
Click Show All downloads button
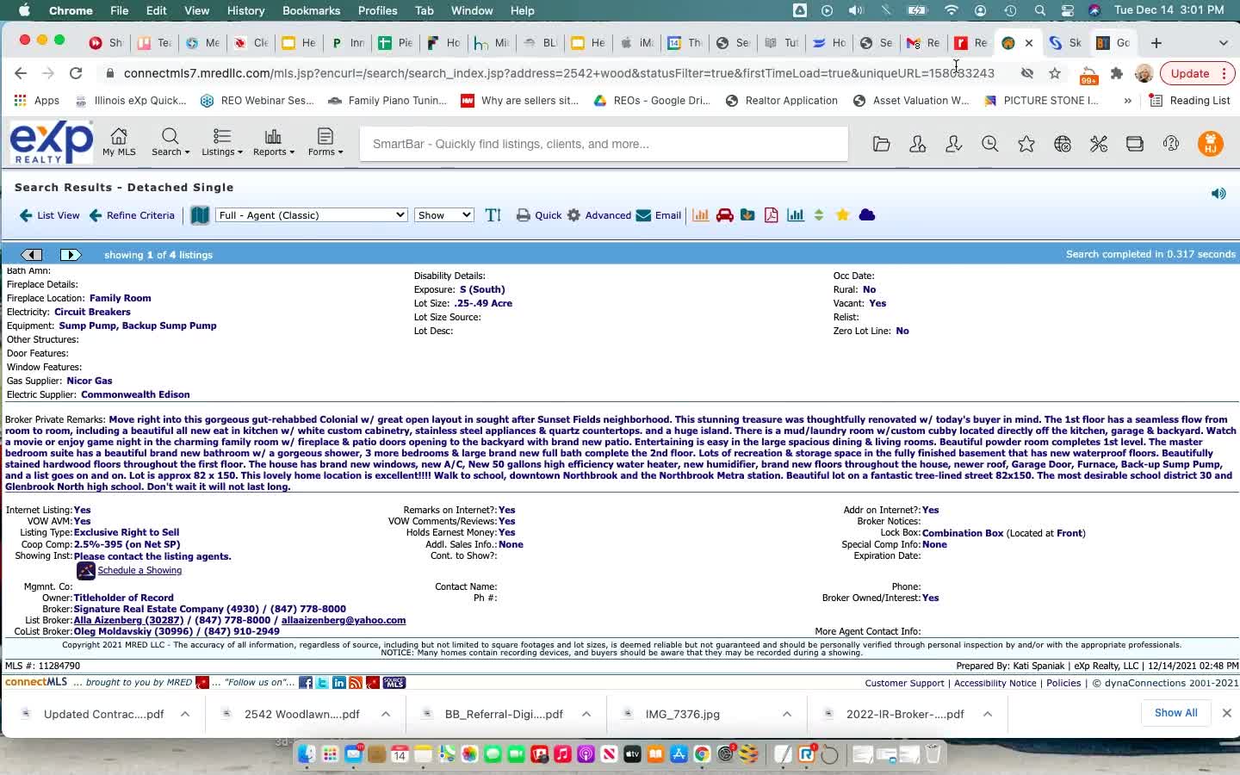click(1176, 713)
